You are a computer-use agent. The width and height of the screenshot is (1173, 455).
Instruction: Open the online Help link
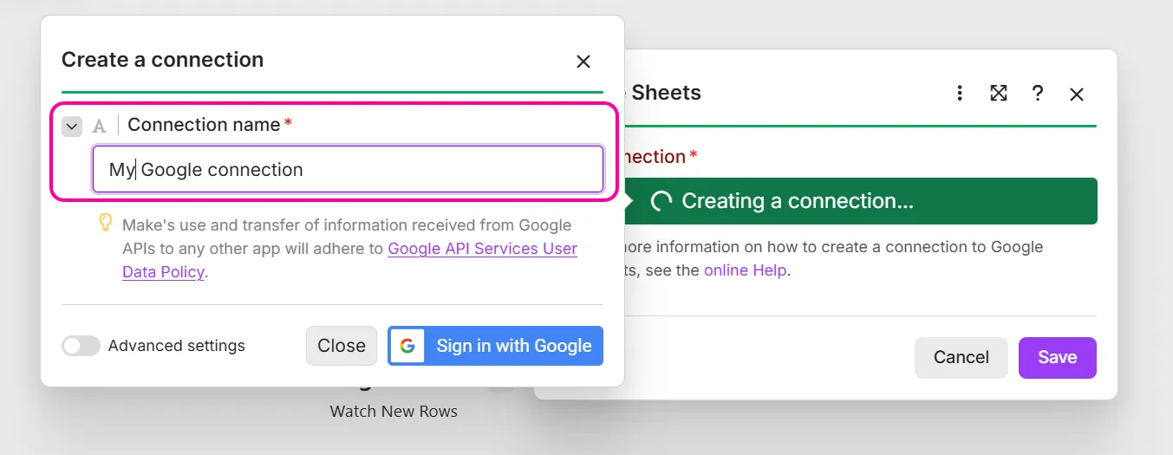(x=745, y=270)
